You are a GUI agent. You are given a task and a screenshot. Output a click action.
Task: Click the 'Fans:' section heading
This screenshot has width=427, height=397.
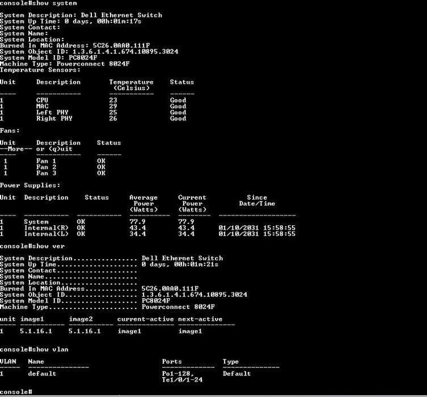[x=10, y=130]
